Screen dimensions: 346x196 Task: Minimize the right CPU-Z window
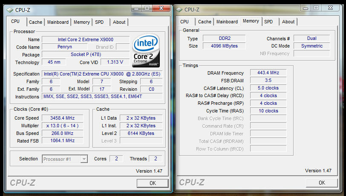pyautogui.click(x=306, y=8)
